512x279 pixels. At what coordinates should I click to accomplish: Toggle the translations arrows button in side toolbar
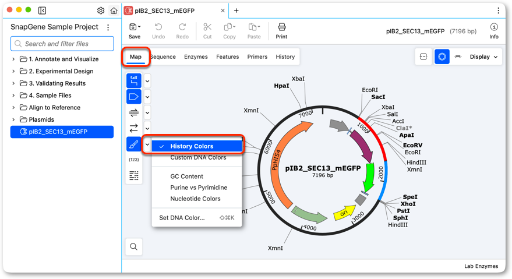[x=134, y=128]
